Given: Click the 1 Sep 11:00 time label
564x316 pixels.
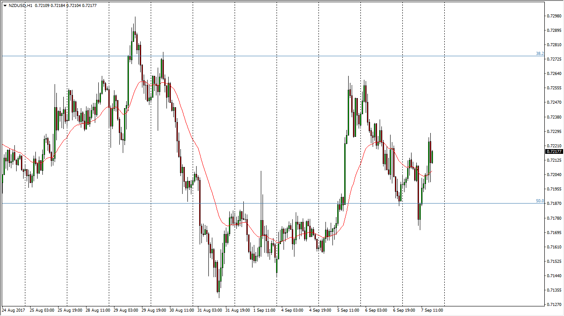Looking at the screenshot, I should [x=265, y=310].
